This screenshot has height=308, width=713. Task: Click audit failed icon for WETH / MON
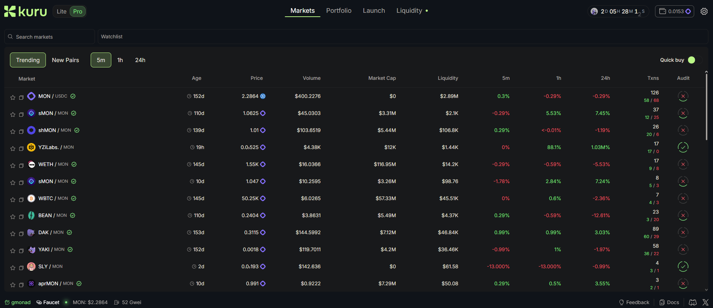click(x=683, y=164)
